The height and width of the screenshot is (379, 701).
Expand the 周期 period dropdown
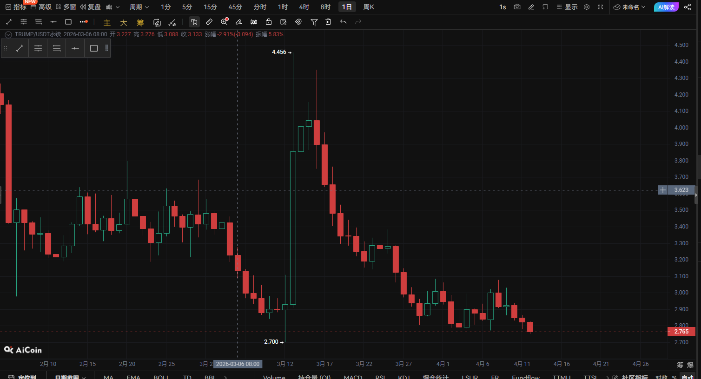pos(139,7)
